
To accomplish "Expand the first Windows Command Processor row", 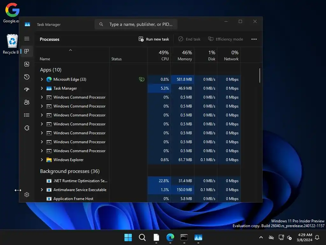I will 42,97.
